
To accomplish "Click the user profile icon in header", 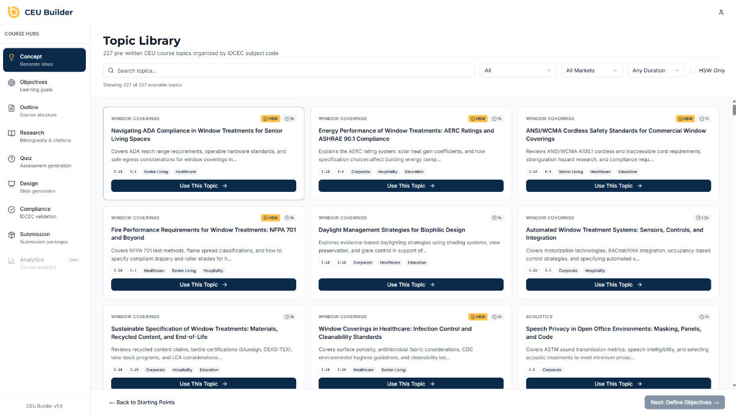I will coord(721,12).
